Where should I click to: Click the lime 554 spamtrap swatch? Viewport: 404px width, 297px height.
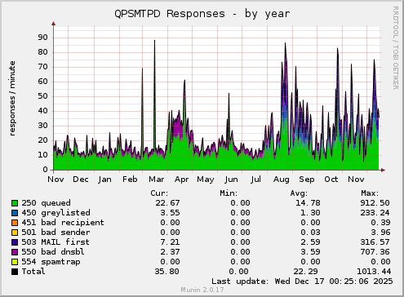(x=15, y=262)
